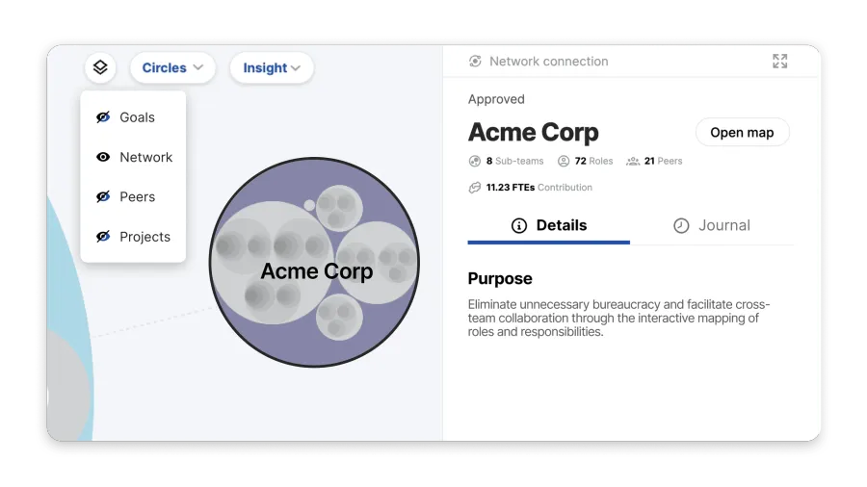The height and width of the screenshot is (487, 867).
Task: Click the Sub-teams icon beside 8
Action: coord(474,161)
